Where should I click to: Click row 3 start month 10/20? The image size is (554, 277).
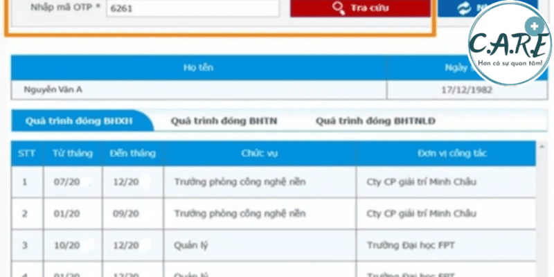(66, 245)
